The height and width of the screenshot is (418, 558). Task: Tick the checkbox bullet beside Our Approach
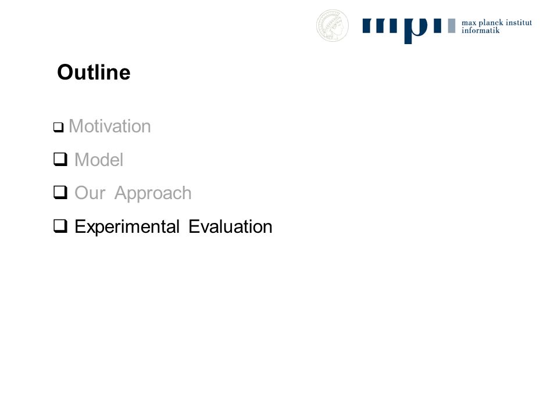60,192
